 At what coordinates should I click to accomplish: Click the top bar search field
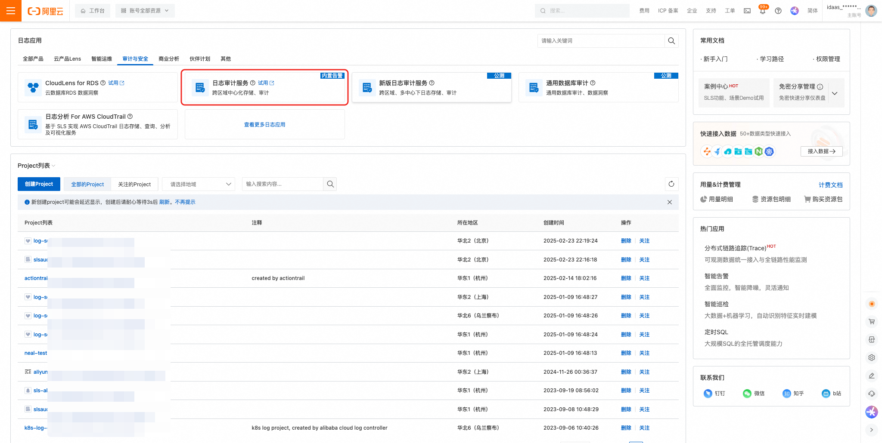(x=582, y=11)
